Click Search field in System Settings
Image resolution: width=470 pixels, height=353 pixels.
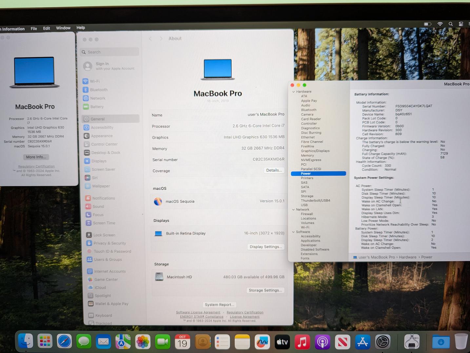110,52
